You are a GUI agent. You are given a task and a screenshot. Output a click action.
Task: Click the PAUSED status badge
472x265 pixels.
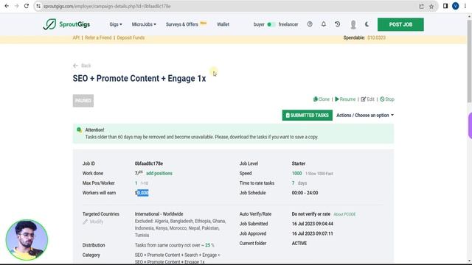click(83, 101)
